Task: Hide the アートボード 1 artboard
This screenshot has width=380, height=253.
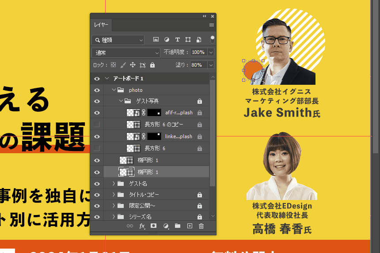Action: tap(97, 79)
